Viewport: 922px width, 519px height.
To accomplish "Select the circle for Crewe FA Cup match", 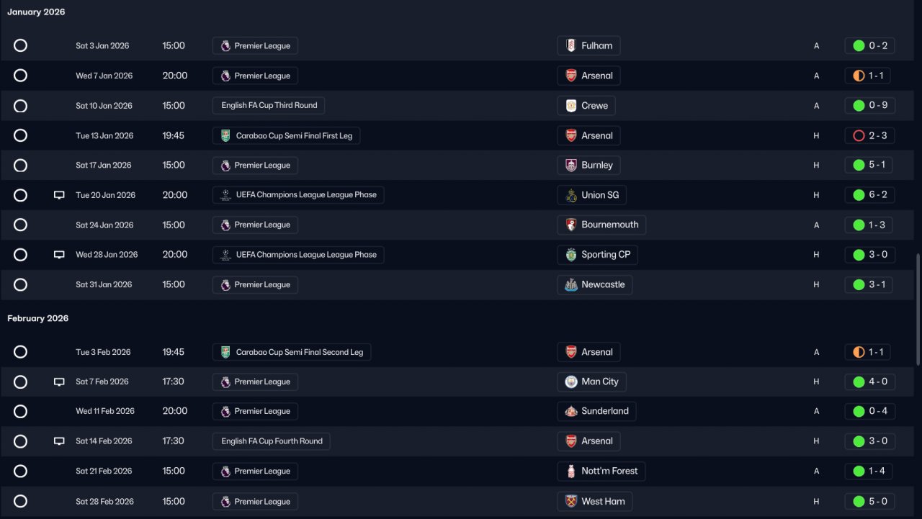I will click(20, 106).
